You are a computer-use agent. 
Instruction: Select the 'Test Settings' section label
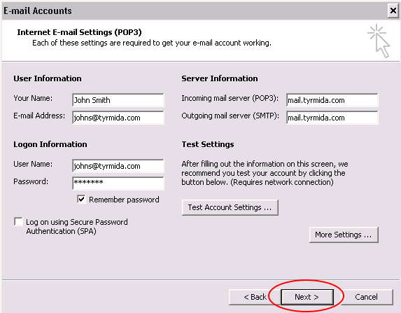pyautogui.click(x=208, y=144)
